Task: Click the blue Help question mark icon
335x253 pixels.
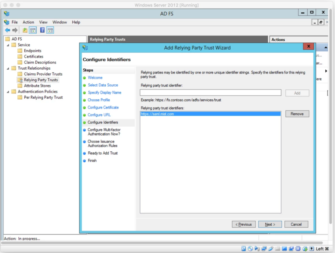Action: click(42, 30)
